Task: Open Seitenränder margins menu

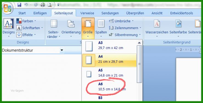Action: [x=53, y=28]
